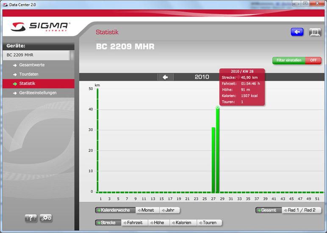The width and height of the screenshot is (327, 233).
Task: Click the week 27 bar in chart
Action: pos(213,160)
